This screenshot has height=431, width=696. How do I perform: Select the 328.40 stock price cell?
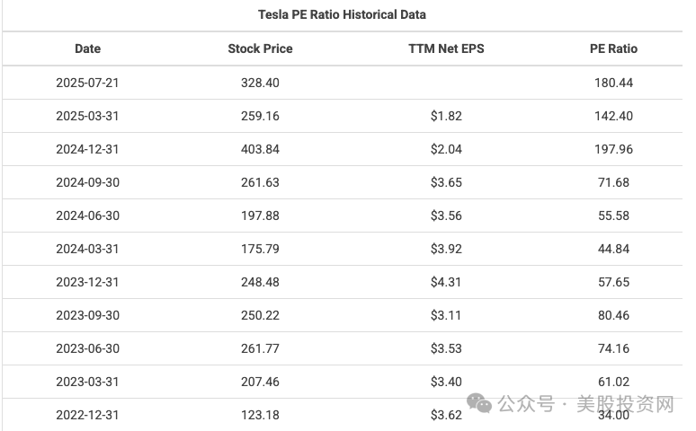(260, 83)
